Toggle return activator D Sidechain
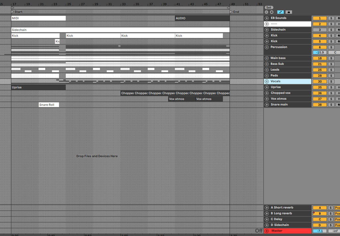The height and width of the screenshot is (236, 340). (320, 225)
